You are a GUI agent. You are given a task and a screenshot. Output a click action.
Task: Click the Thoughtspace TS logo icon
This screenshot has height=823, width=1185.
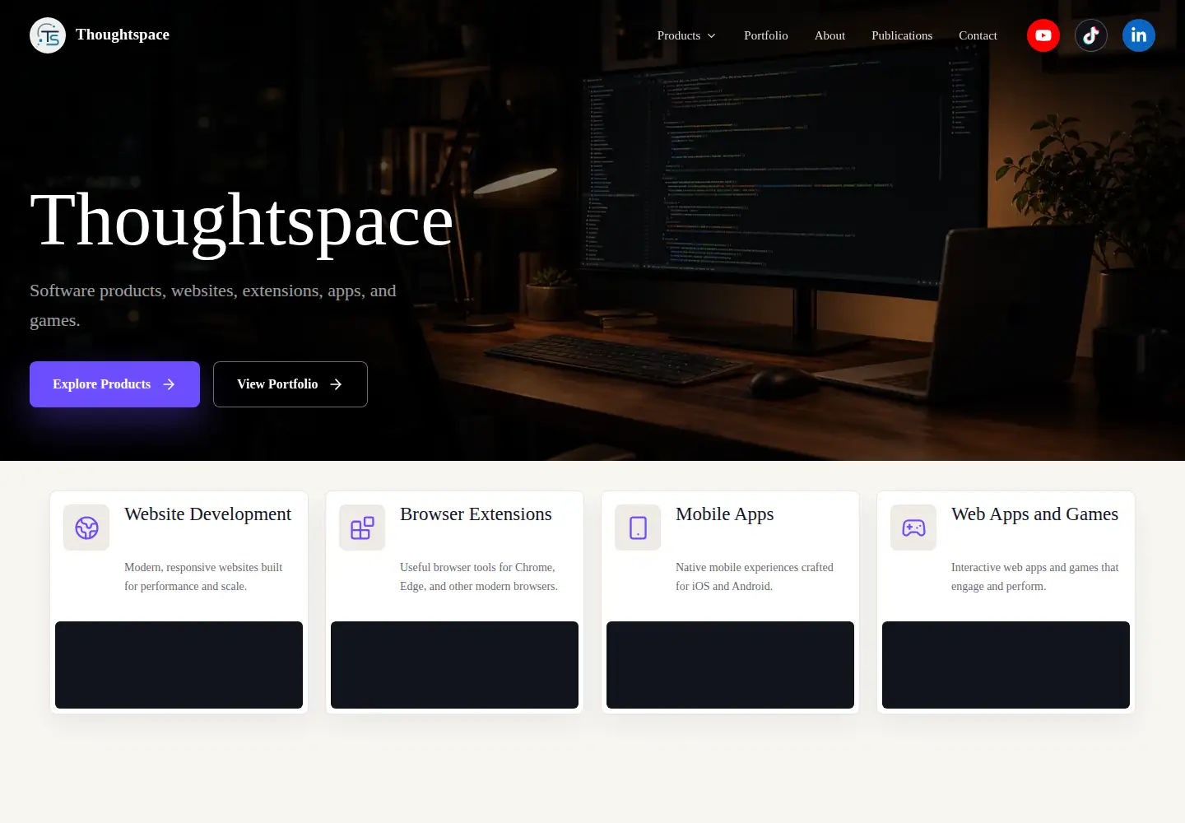click(48, 35)
